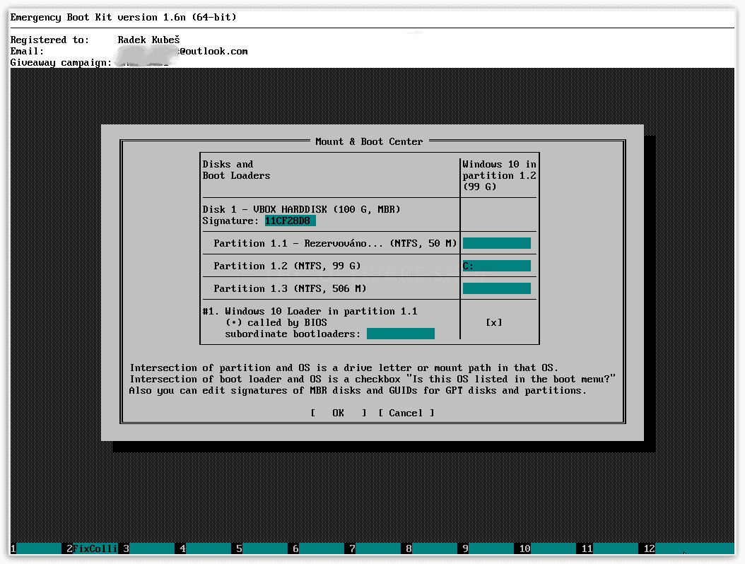Edit the disk signature field 11CF28D8
745x564 pixels.
click(x=291, y=221)
